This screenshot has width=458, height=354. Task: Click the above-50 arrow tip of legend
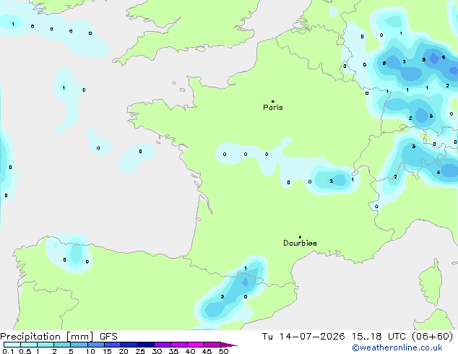(x=229, y=345)
